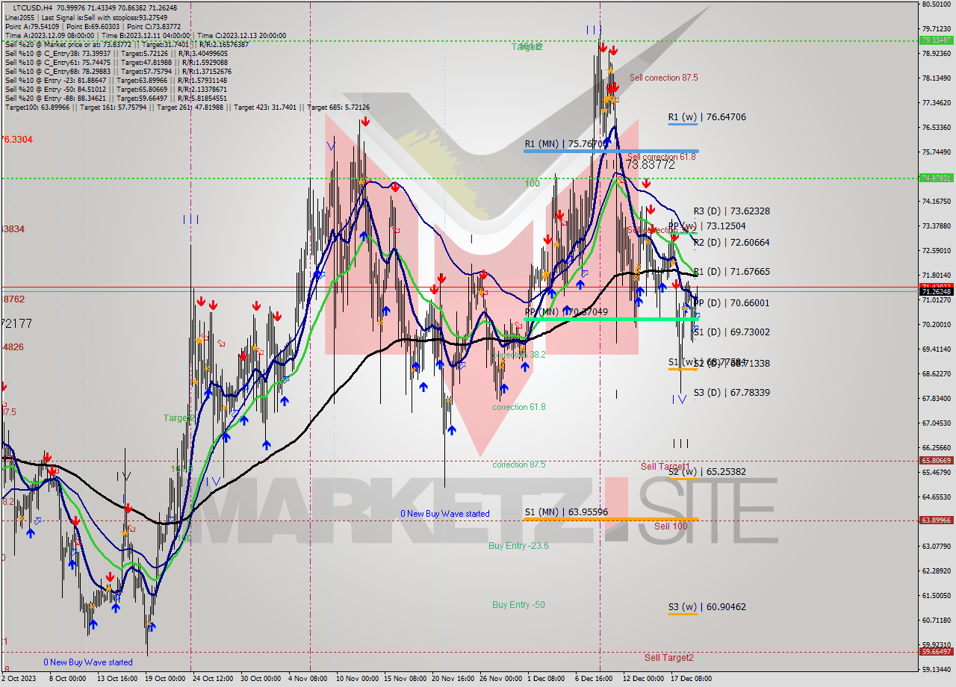This screenshot has width=956, height=687.
Task: Select the 4 Nov 08:00 date label
Action: 308,679
